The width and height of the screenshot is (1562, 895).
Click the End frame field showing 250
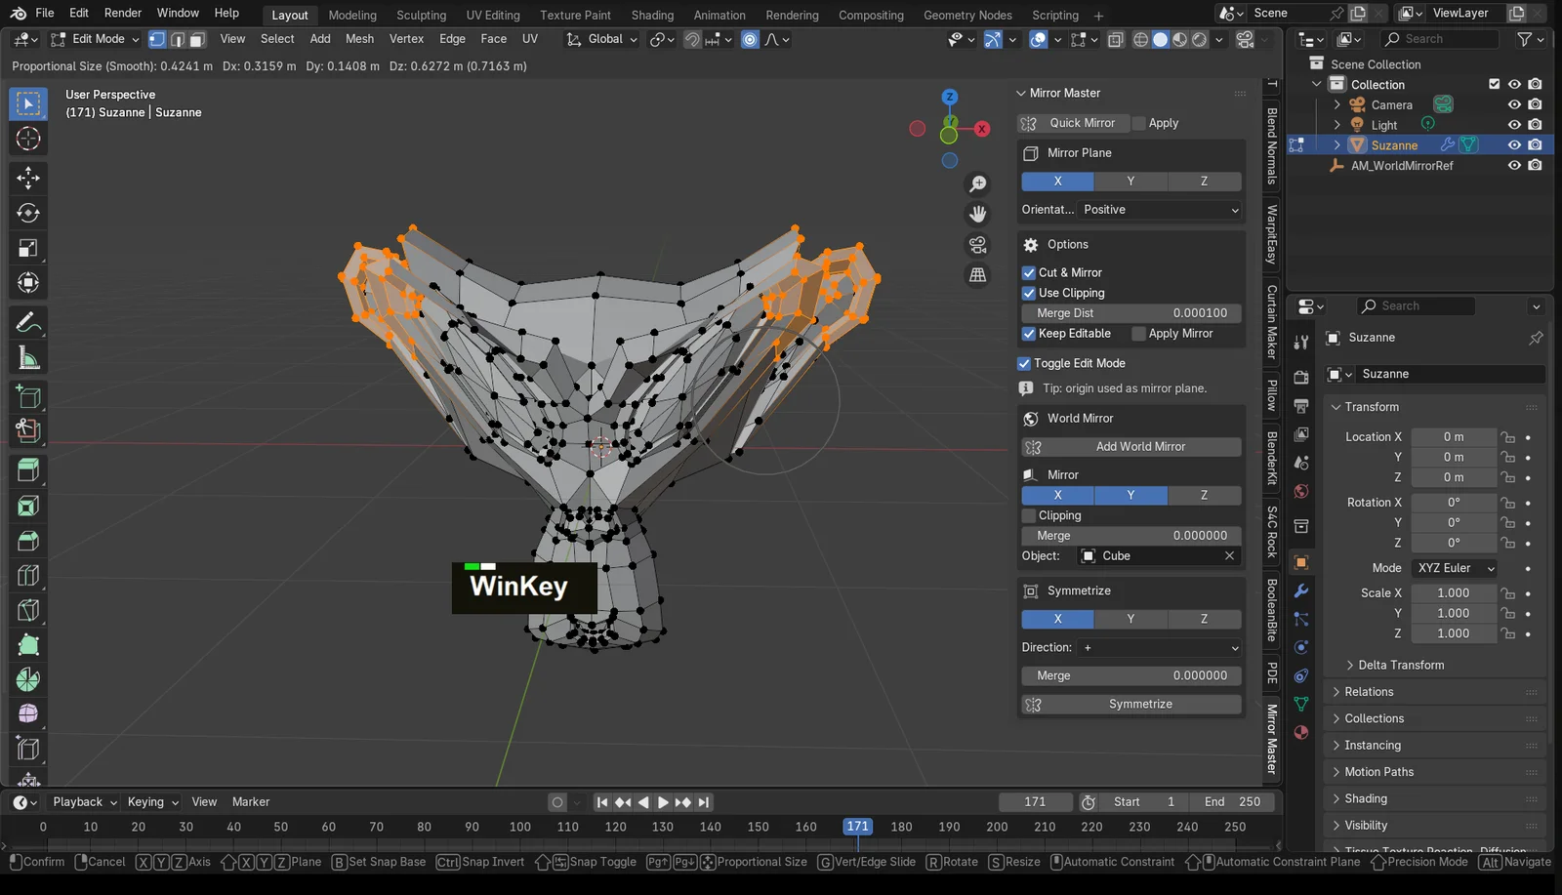(x=1233, y=801)
